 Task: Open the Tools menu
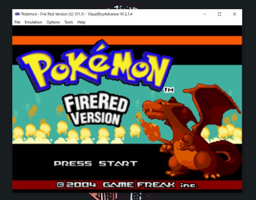pyautogui.click(x=69, y=22)
